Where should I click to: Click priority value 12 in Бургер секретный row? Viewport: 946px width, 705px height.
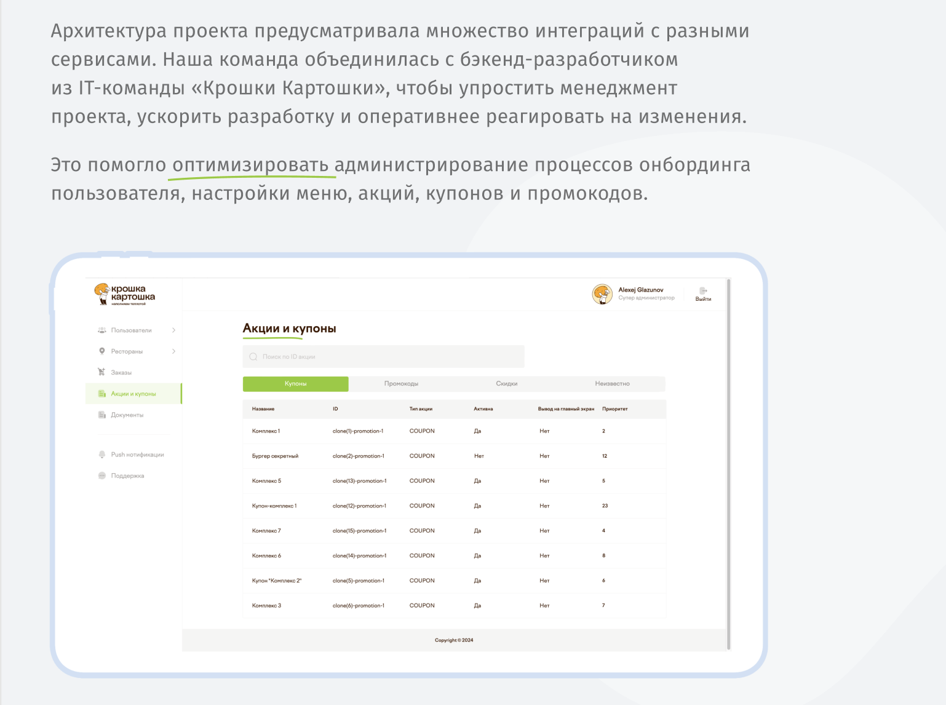[605, 456]
